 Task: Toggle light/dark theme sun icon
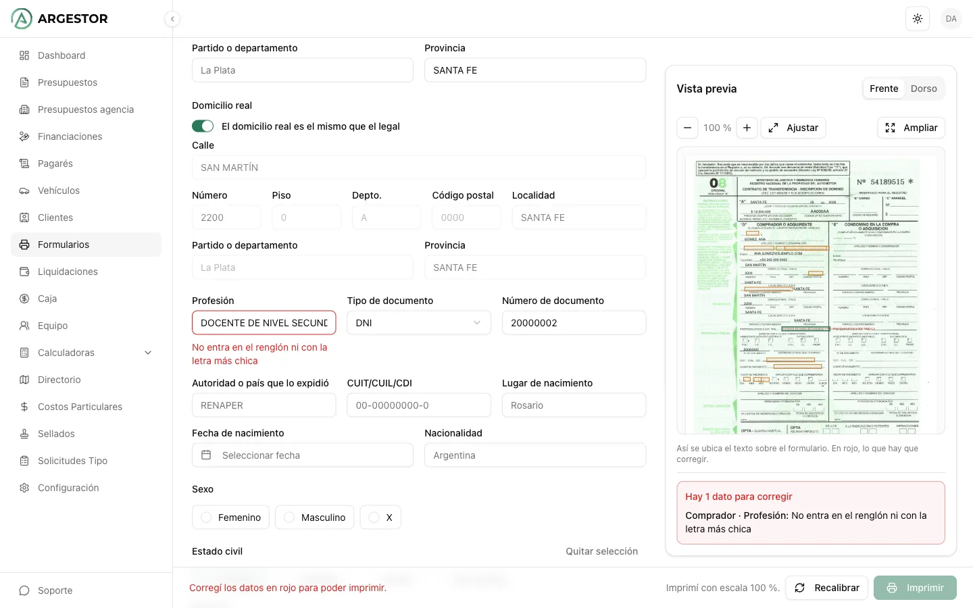coord(918,19)
